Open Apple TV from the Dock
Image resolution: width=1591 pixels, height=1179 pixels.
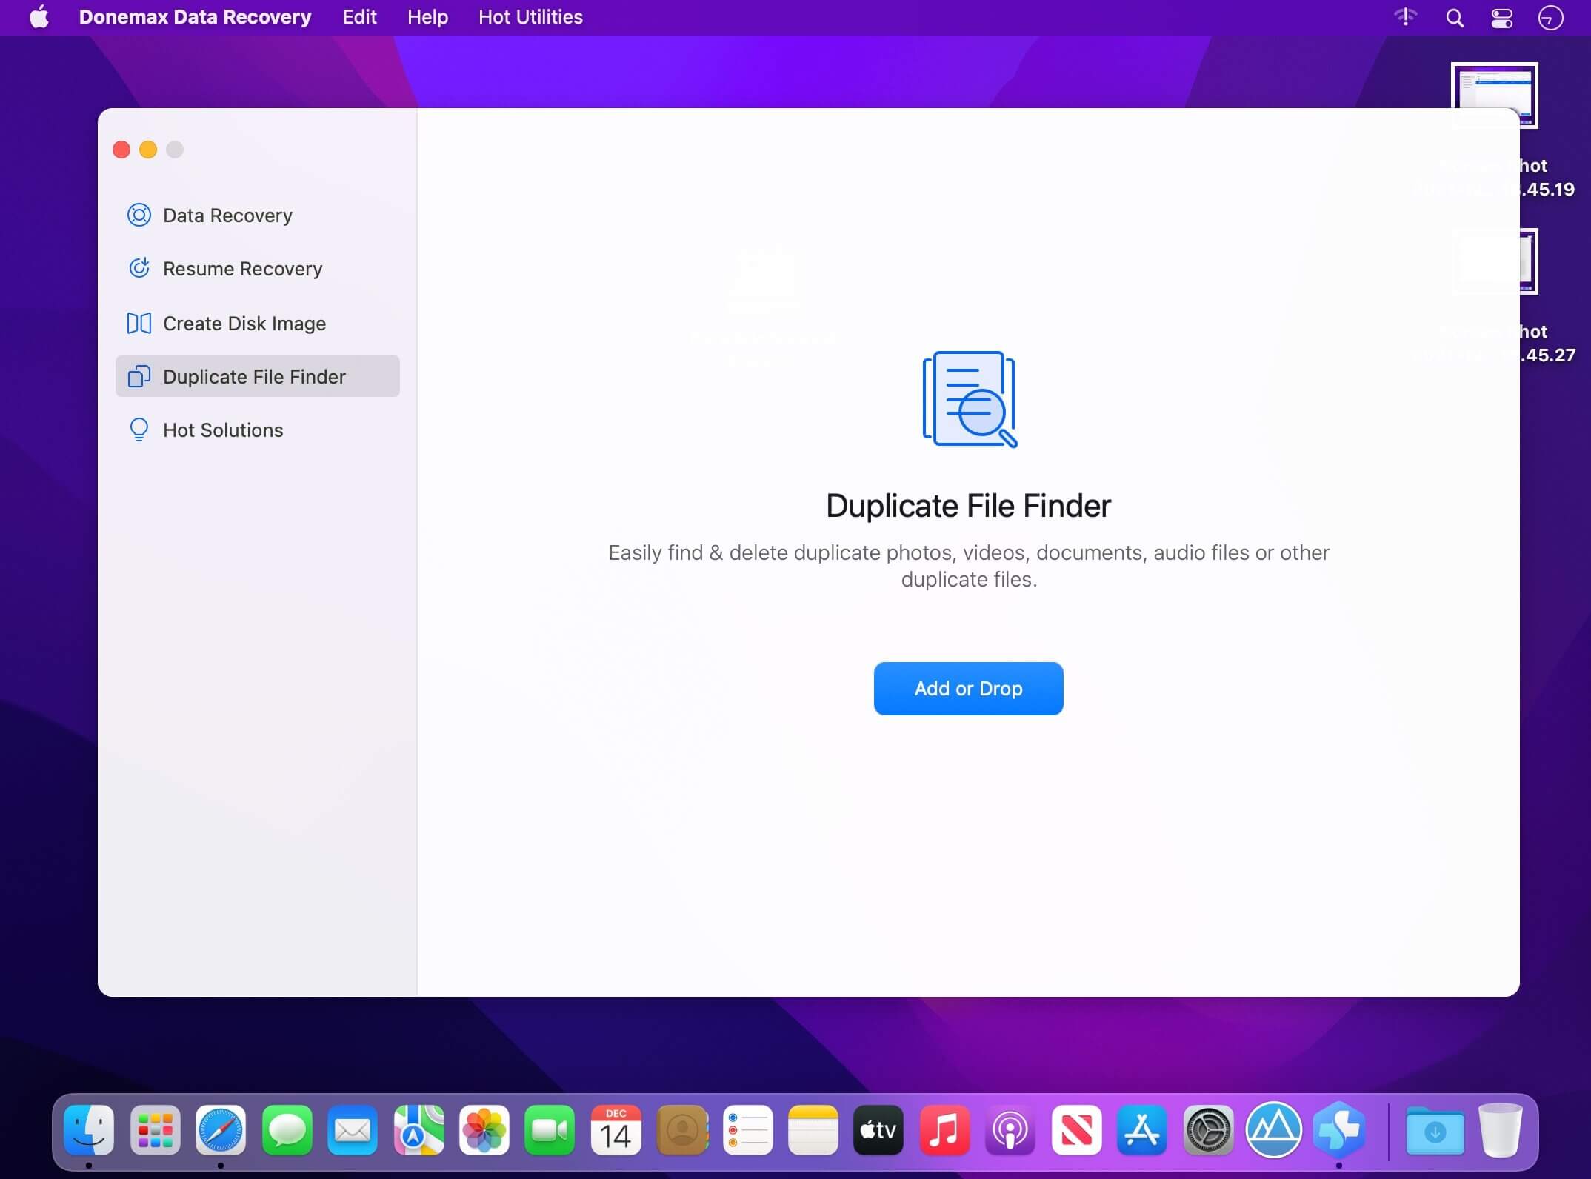point(878,1130)
